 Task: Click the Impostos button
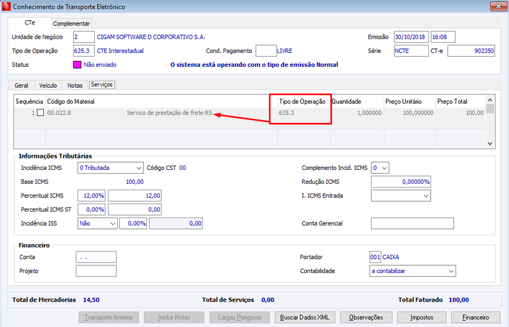pos(422,317)
